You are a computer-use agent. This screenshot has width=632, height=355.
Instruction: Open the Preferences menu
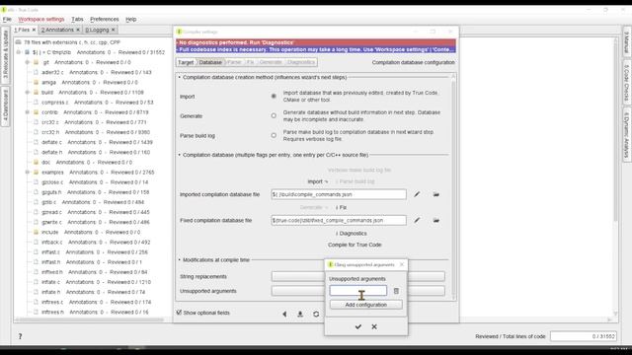[105, 19]
